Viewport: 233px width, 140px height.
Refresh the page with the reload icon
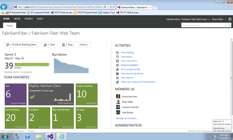111,7
